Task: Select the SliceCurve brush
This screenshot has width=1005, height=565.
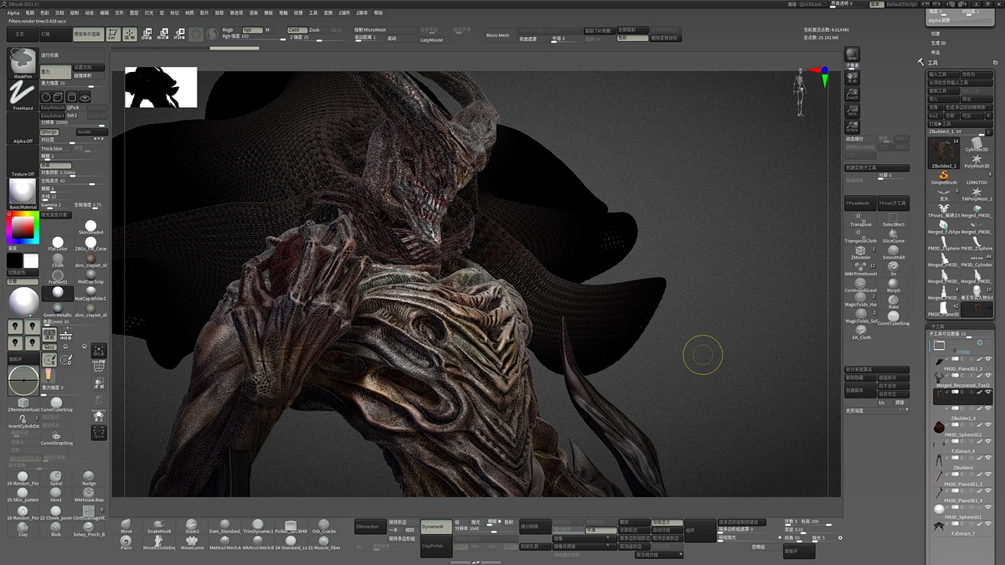Action: (x=894, y=236)
